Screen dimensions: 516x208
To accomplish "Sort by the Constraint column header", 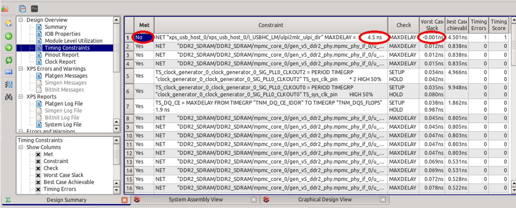I will [x=271, y=25].
